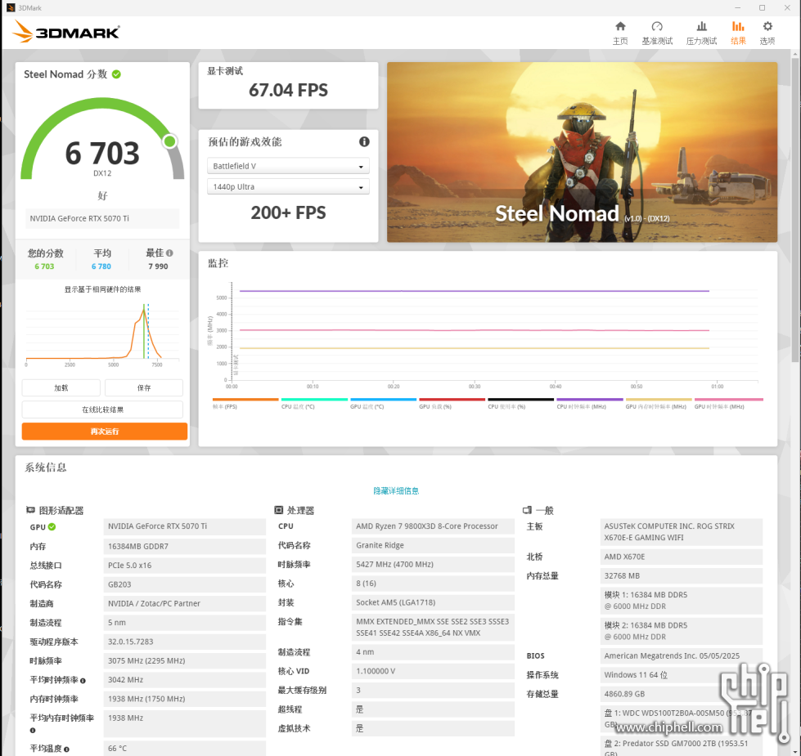This screenshot has width=801, height=756.
Task: Click the Granite Ridge code name value
Action: (433, 545)
